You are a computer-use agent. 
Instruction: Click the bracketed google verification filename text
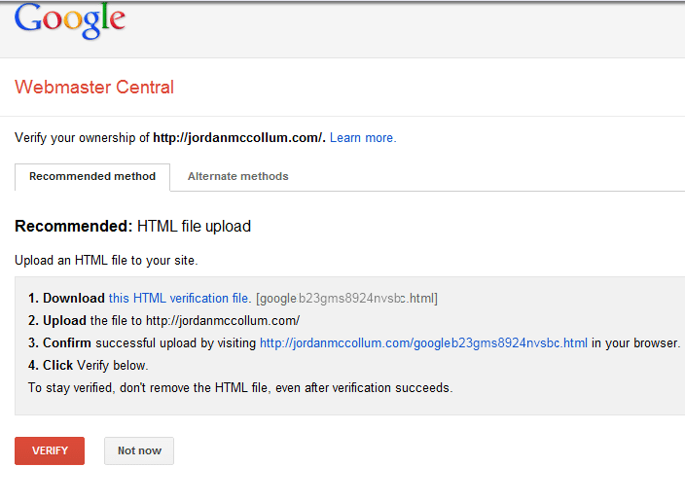tap(346, 299)
